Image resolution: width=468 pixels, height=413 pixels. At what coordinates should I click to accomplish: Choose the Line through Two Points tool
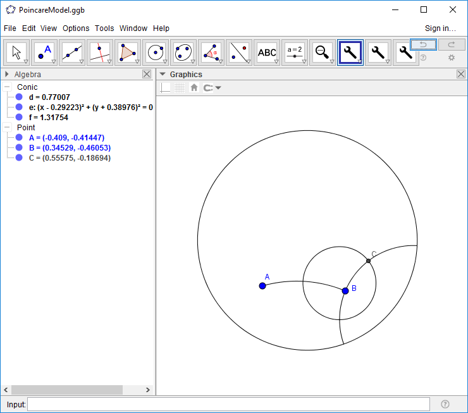73,52
